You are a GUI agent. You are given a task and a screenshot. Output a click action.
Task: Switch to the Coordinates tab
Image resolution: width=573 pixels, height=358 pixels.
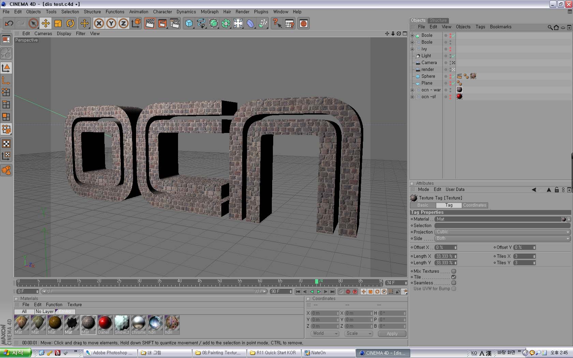click(474, 205)
